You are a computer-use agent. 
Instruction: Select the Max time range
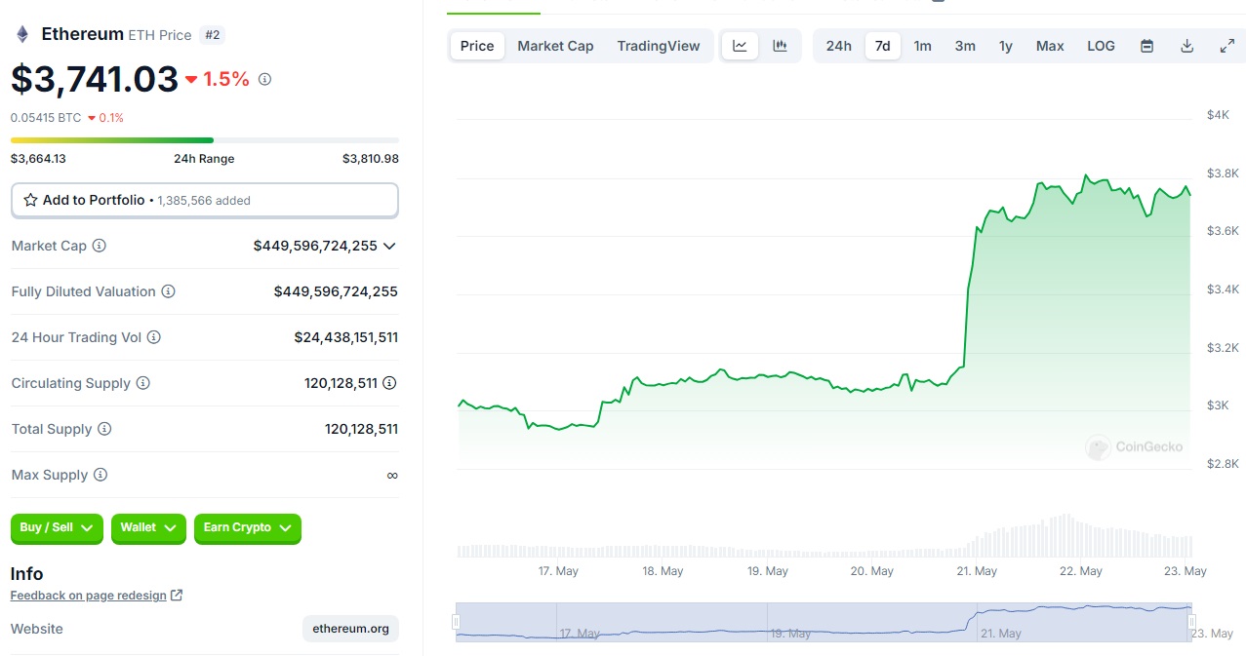pos(1050,46)
